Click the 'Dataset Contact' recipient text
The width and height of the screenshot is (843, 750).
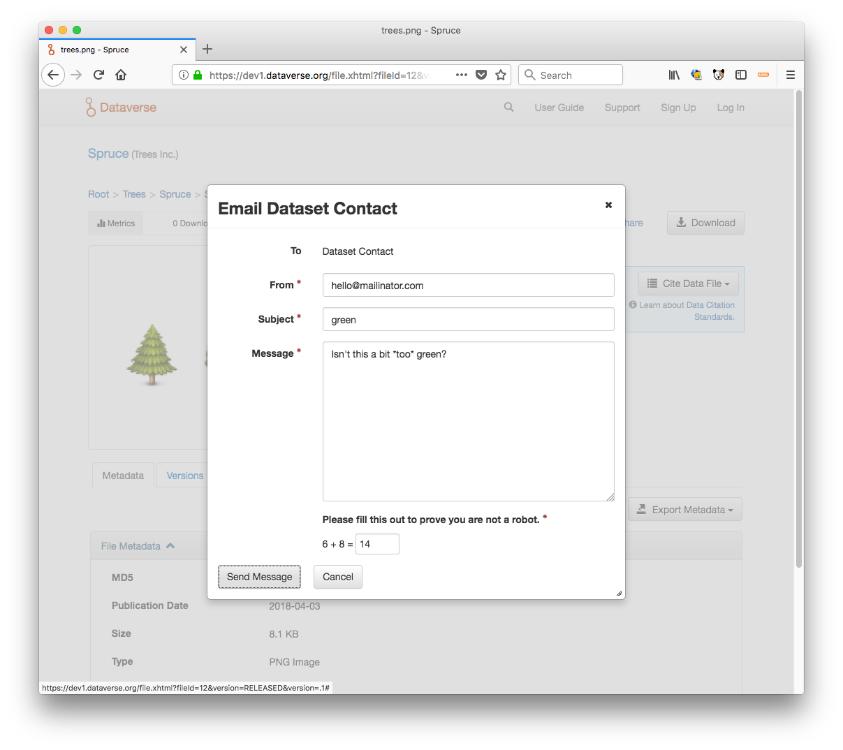click(x=358, y=251)
